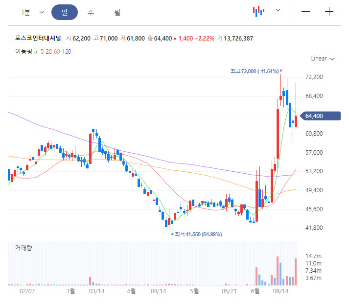This screenshot has width=349, height=304.
Task: Click the 41,800 price axis label
Action: (314, 228)
